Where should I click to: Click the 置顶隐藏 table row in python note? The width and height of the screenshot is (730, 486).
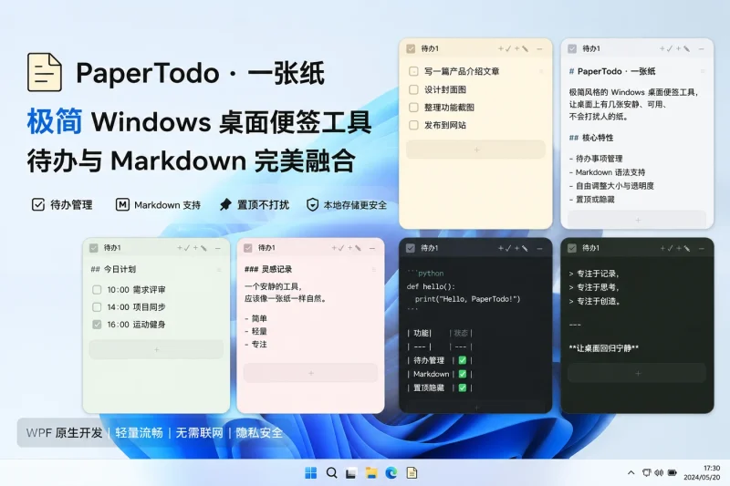[x=440, y=388]
